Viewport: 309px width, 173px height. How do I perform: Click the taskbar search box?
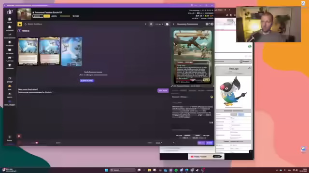[123, 170]
